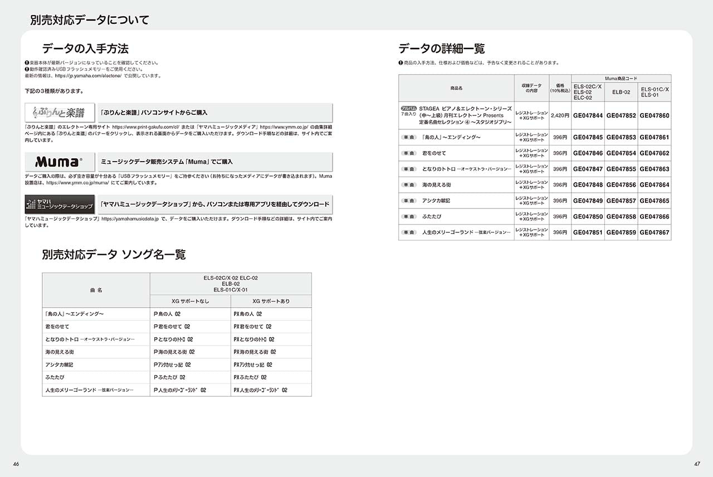This screenshot has width=713, height=477.
Task: Click product code GE047859
Action: [621, 232]
